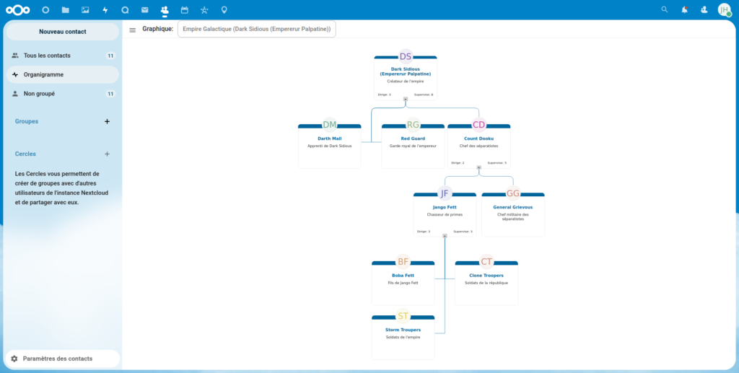739x373 pixels.
Task: Add a new circle with plus
Action: (x=107, y=154)
